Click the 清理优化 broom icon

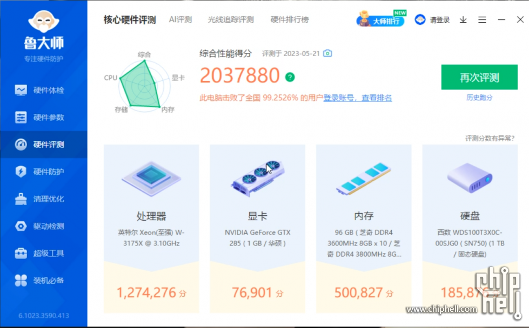point(21,199)
